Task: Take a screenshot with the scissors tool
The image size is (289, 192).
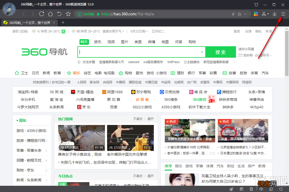Action: point(264,14)
